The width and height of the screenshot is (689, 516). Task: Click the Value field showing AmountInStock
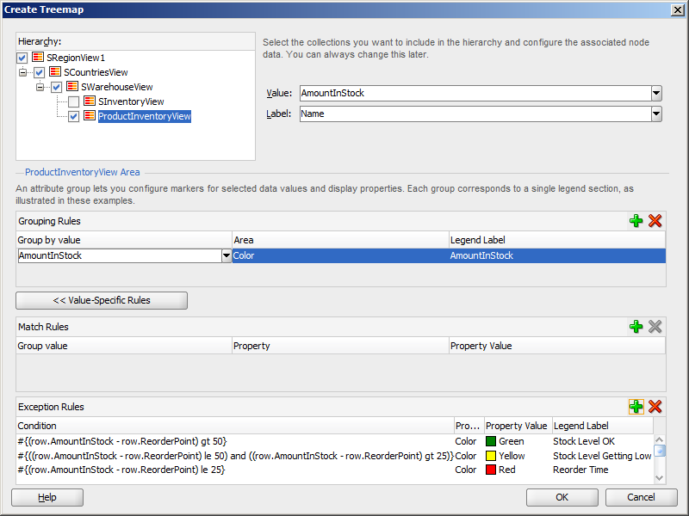point(475,93)
